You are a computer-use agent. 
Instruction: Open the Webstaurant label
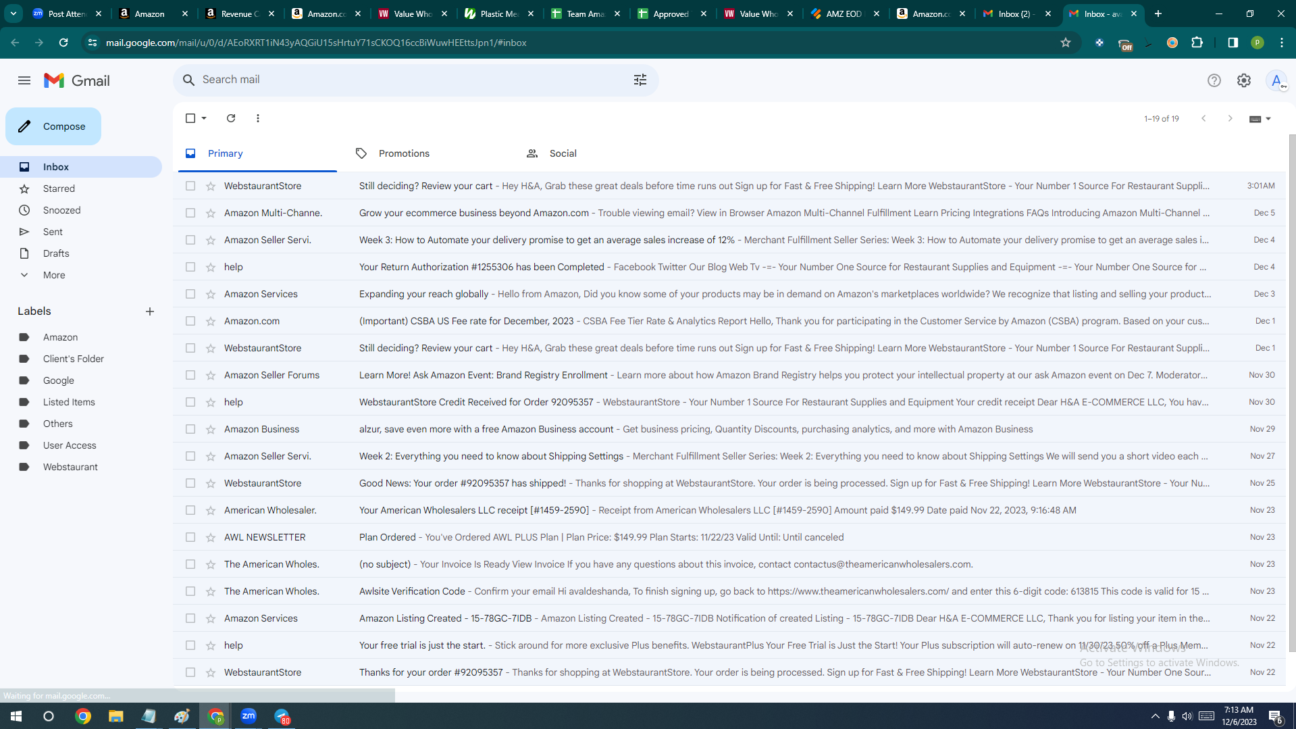70,467
